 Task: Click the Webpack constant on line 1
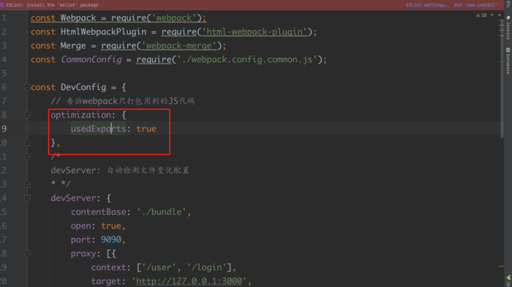click(x=78, y=18)
